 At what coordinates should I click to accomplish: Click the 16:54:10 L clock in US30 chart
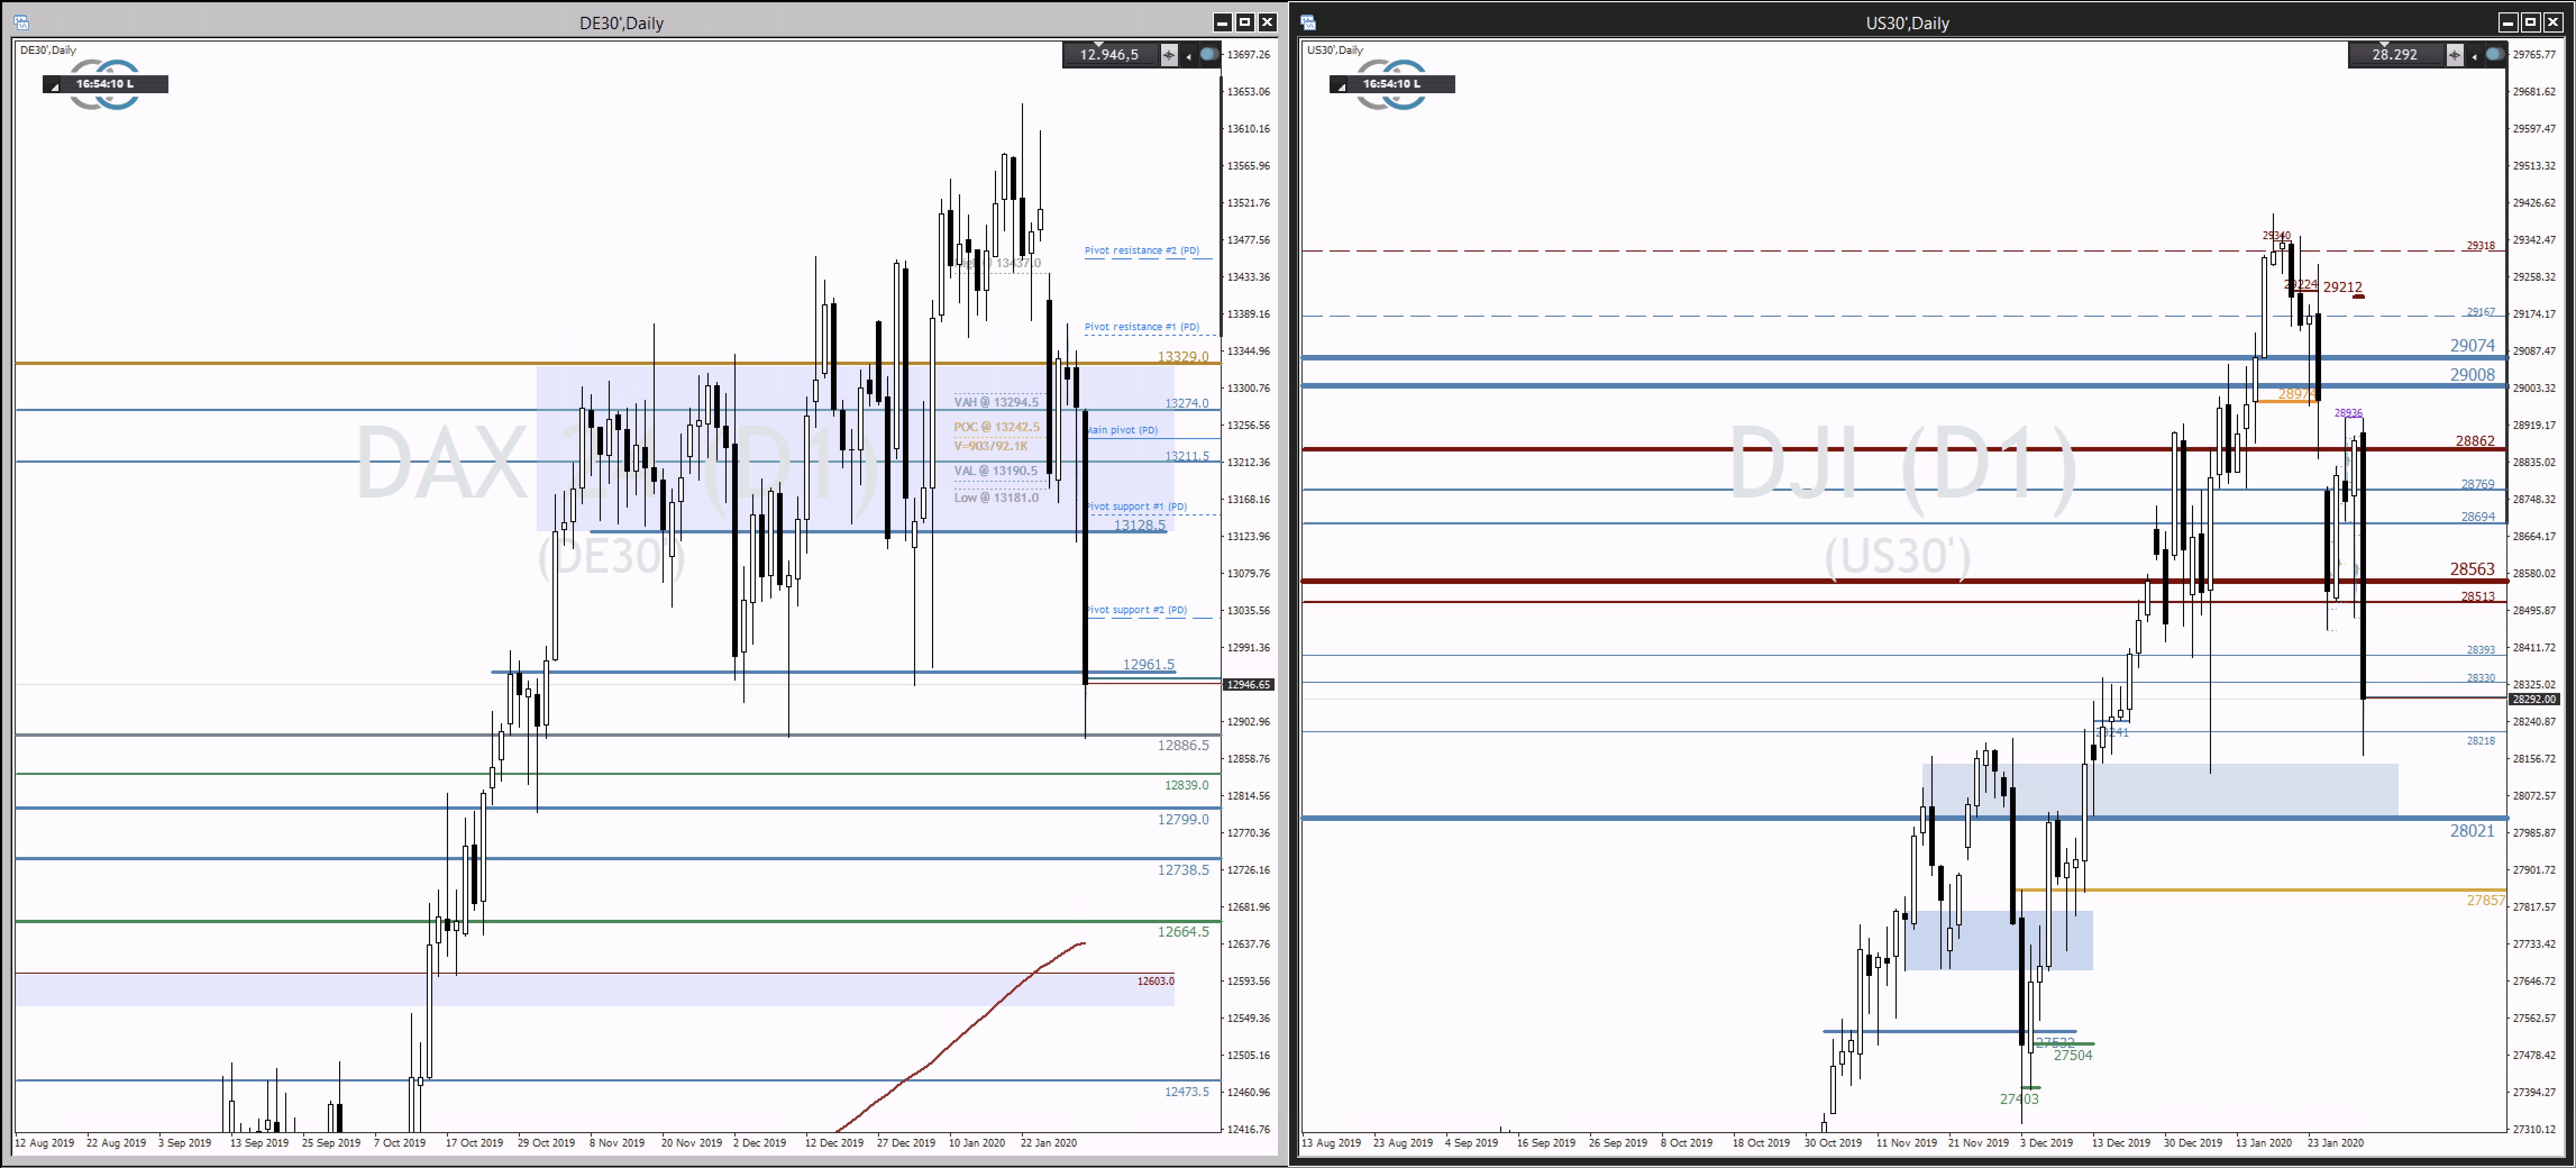coord(1392,84)
